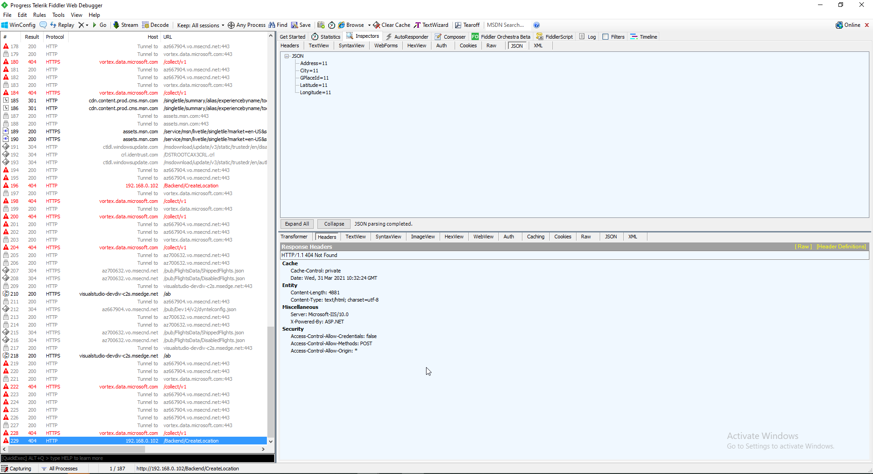
Task: Toggle Capturing in status bar
Action: click(x=17, y=469)
